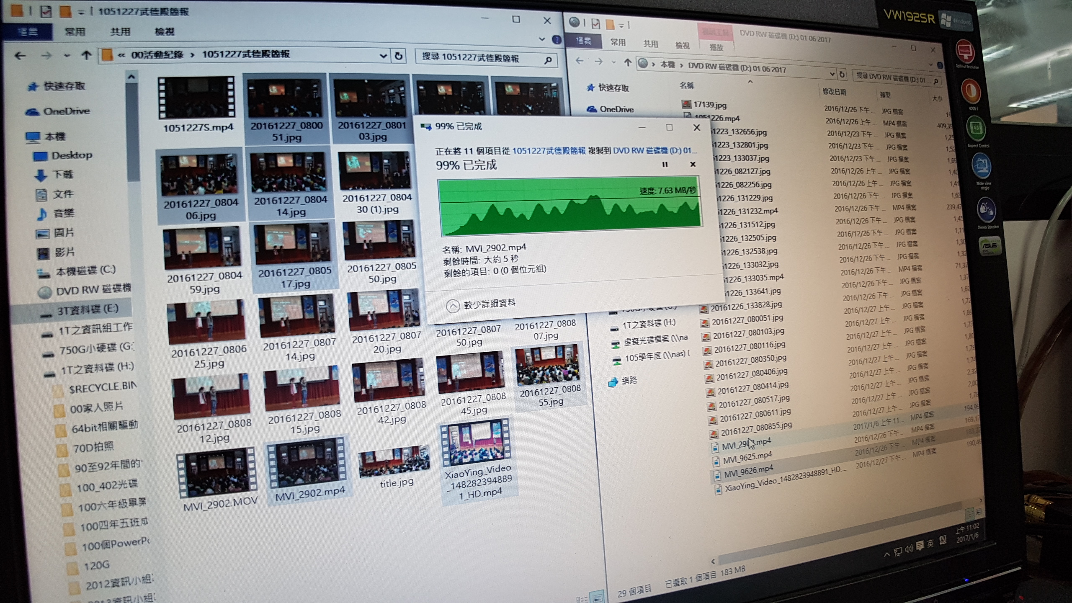Cancel the copy with the small X
The height and width of the screenshot is (603, 1072).
(x=693, y=165)
